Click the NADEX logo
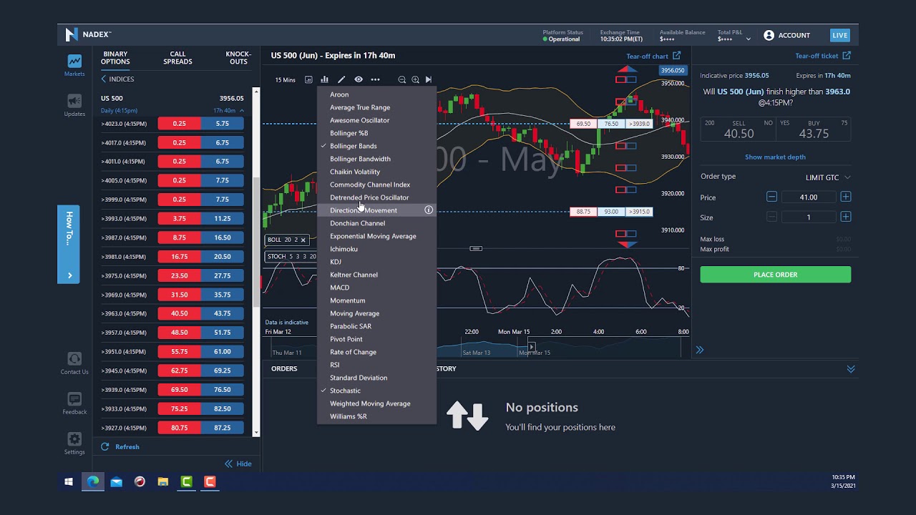The height and width of the screenshot is (515, 916). [x=89, y=34]
